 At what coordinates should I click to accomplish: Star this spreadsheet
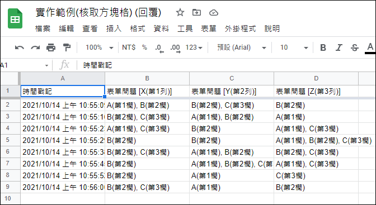(x=180, y=12)
